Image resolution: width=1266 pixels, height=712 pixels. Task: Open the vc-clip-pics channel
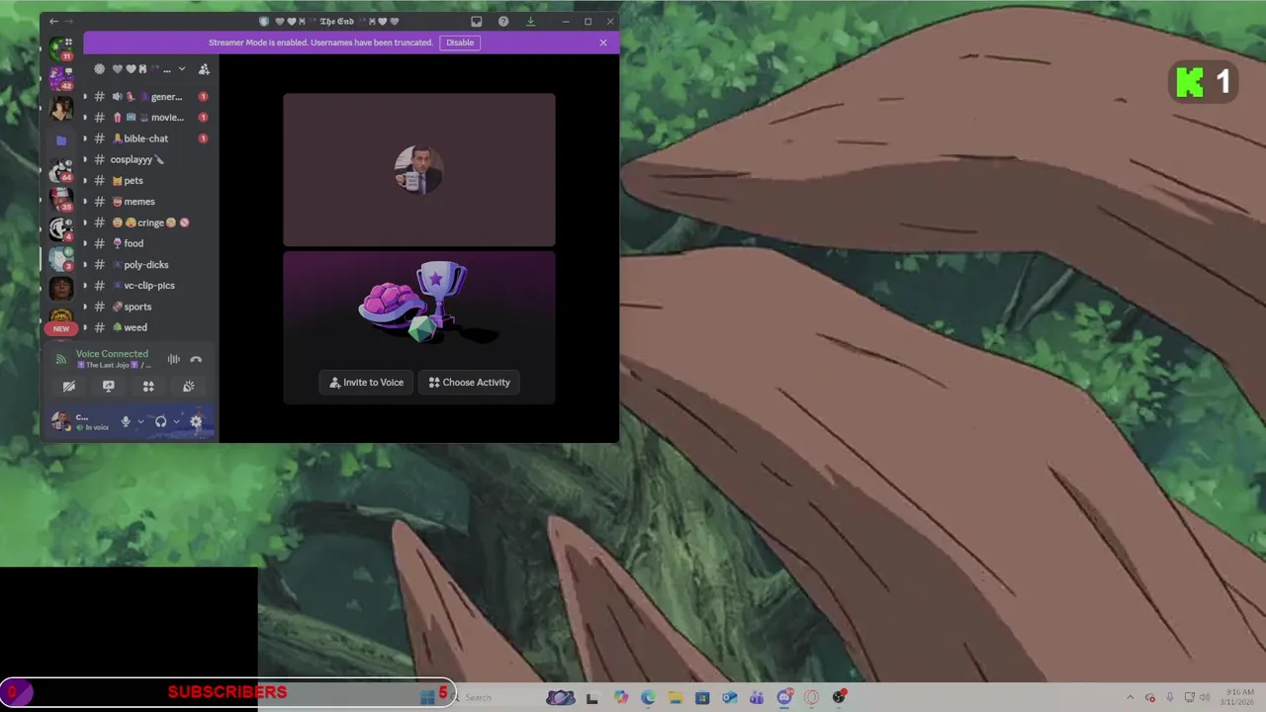pos(148,286)
